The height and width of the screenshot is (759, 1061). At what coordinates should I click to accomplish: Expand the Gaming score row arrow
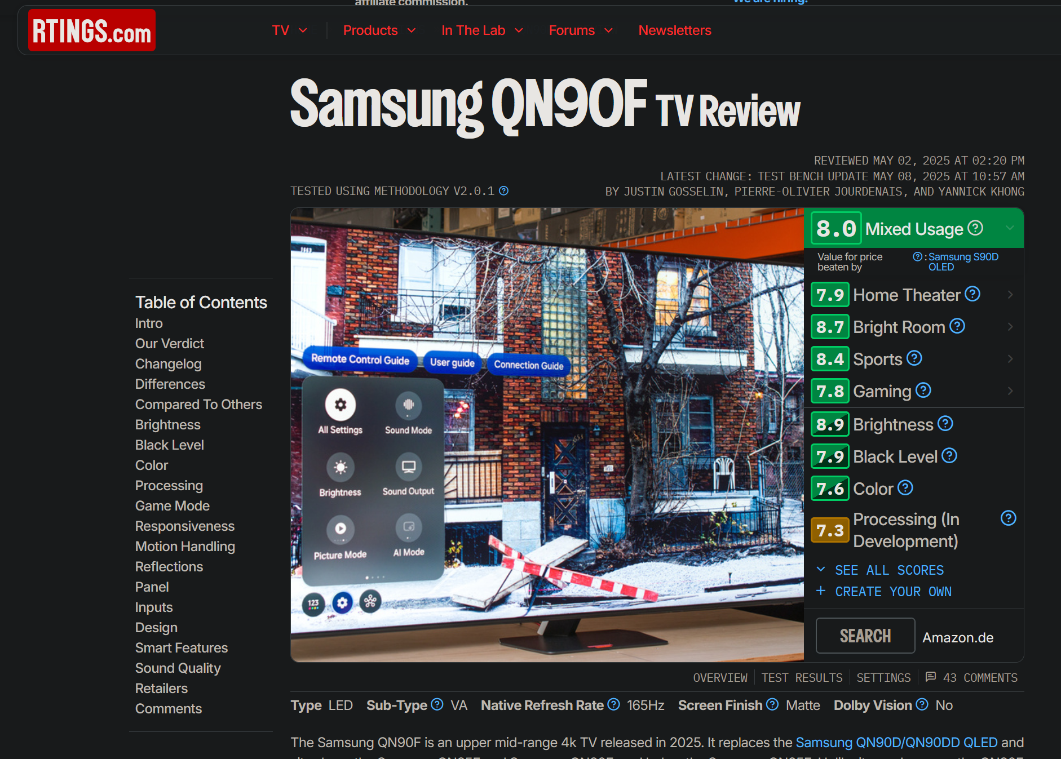1010,391
